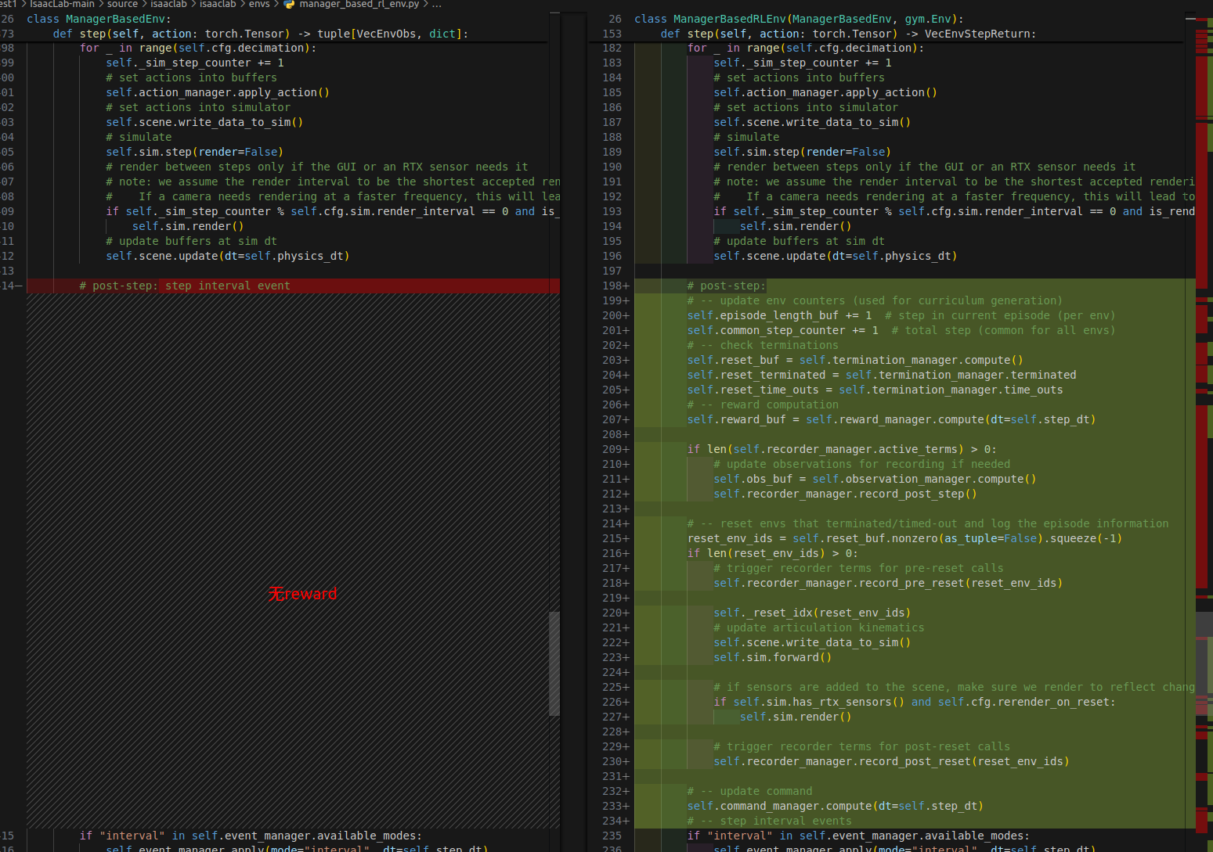Click 'if len(self.recorder_manager.active_terms) > 0:' line

842,449
